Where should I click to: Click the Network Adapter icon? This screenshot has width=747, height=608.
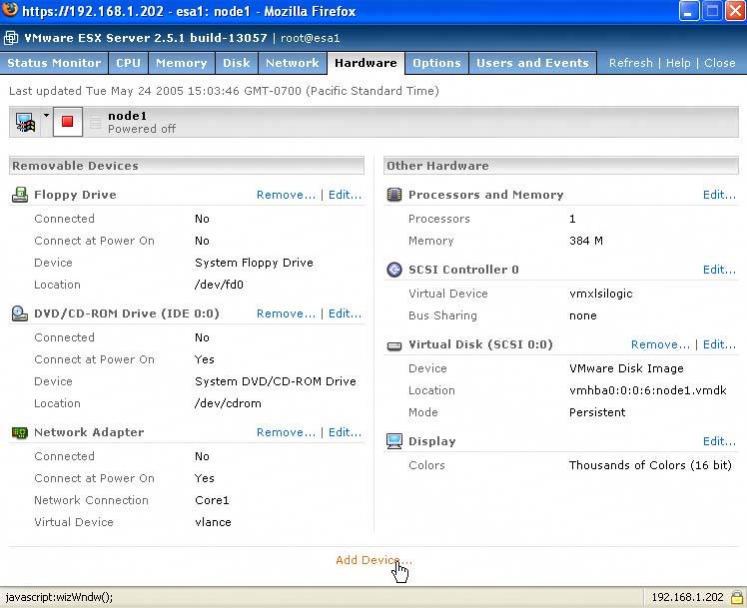20,432
